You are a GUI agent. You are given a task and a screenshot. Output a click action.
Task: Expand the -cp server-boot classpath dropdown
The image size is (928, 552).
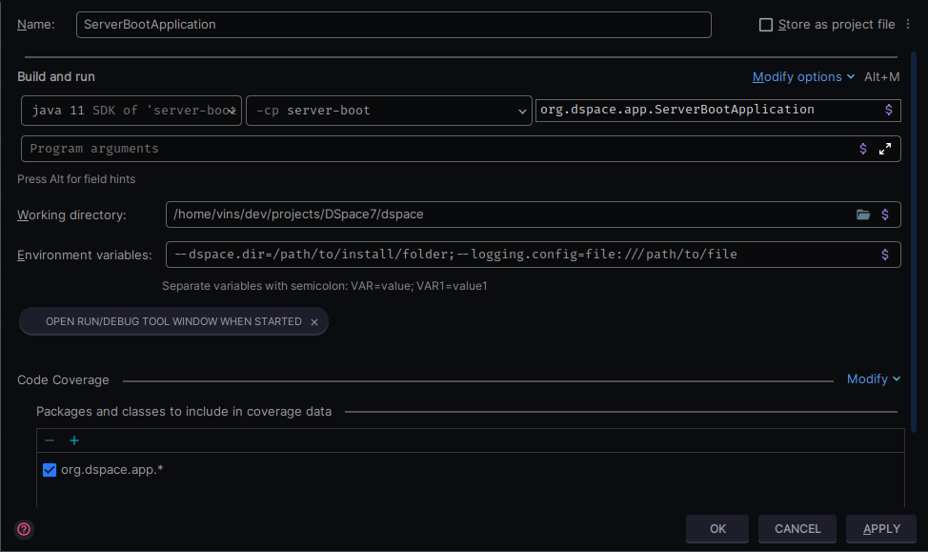tap(389, 111)
